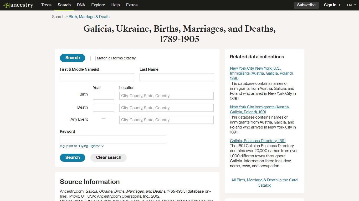
Task: Focus the Birth Location field
Action: pyautogui.click(x=166, y=96)
